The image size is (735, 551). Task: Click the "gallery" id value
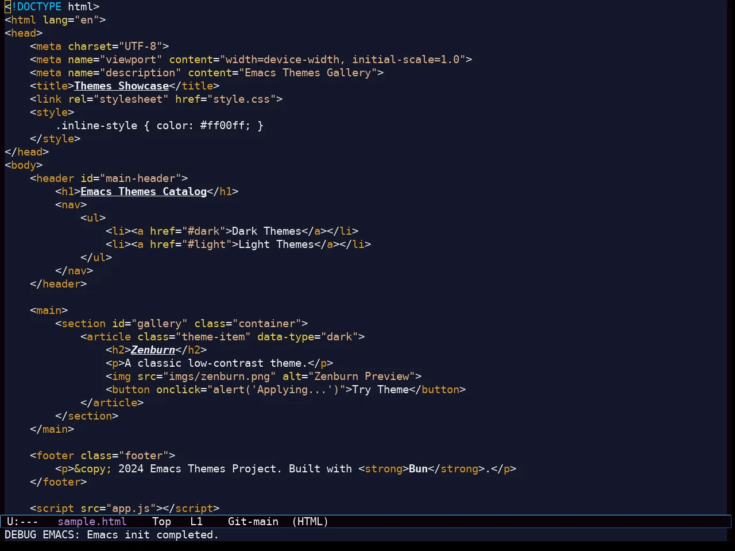pos(160,324)
